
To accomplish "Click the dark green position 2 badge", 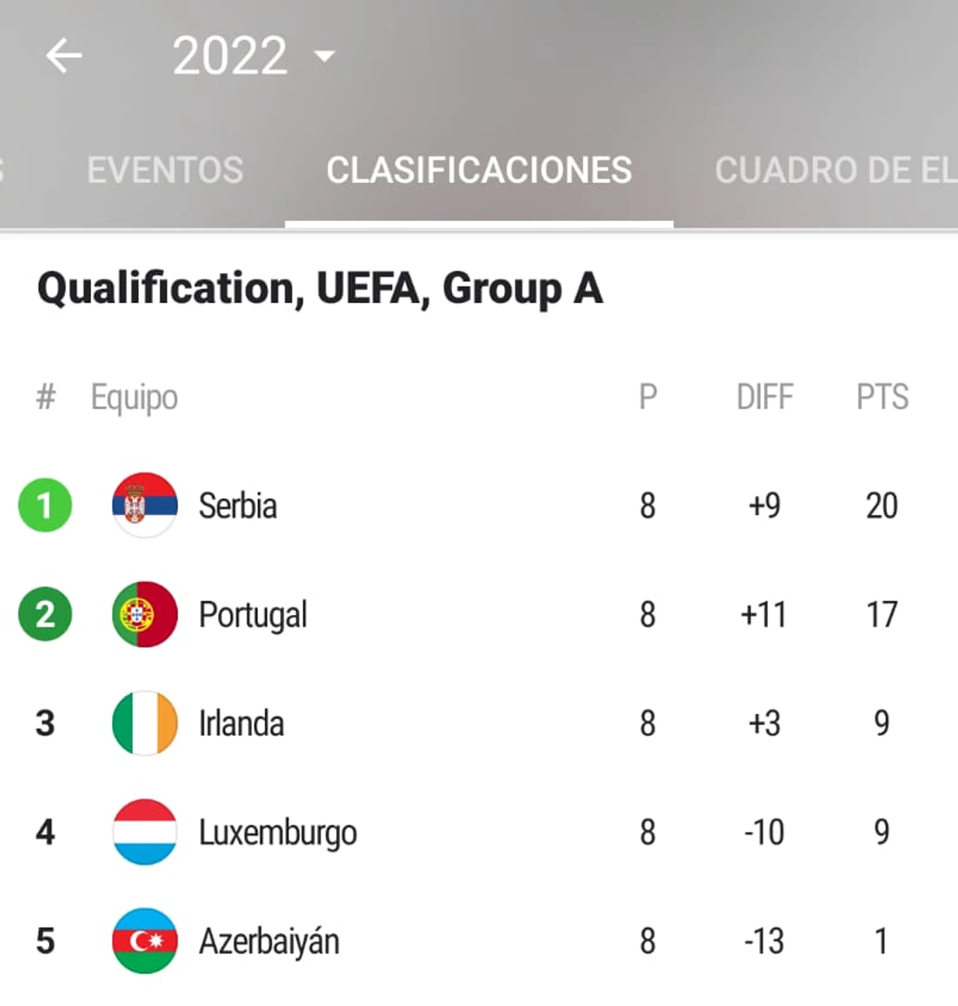I will point(45,614).
